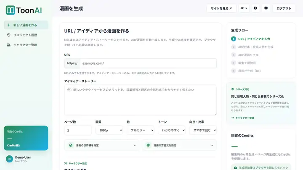The image size is (303, 170).
Task: Open 新しい漫画を作る in the sidebar
Action: tap(26, 25)
